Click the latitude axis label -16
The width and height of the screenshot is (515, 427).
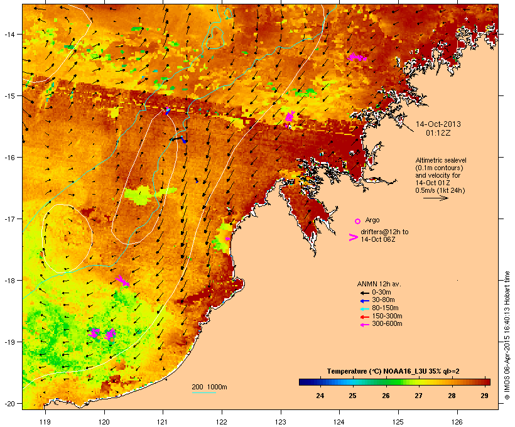point(9,158)
